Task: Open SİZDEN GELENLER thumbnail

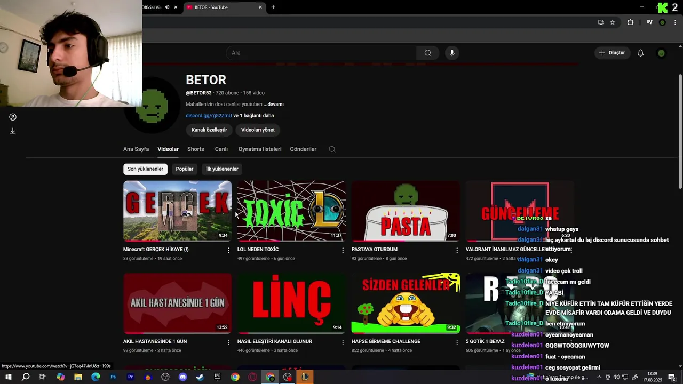Action: tap(406, 303)
